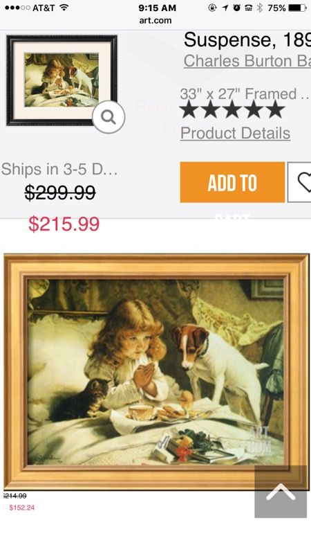
Task: Tap the battery icon in status bar
Action: click(x=297, y=8)
